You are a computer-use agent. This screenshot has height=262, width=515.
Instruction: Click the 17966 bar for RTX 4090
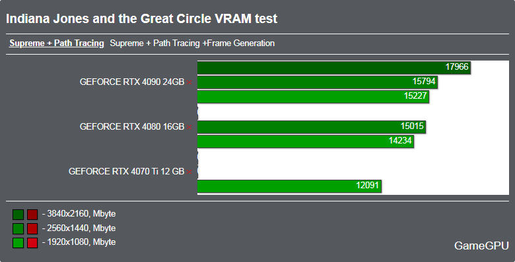coord(334,67)
